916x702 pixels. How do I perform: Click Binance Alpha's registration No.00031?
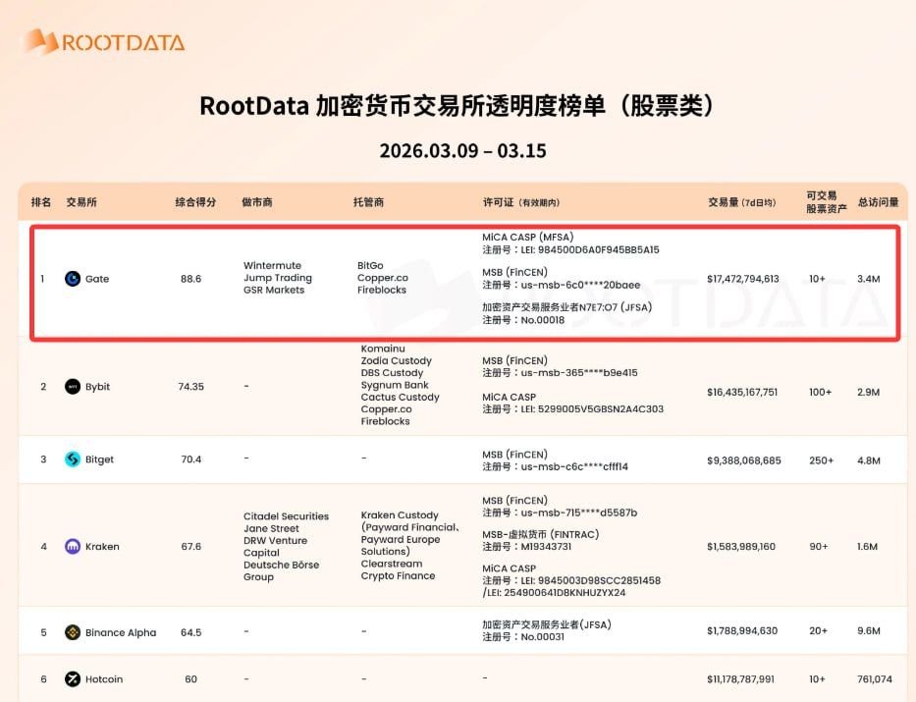(523, 636)
